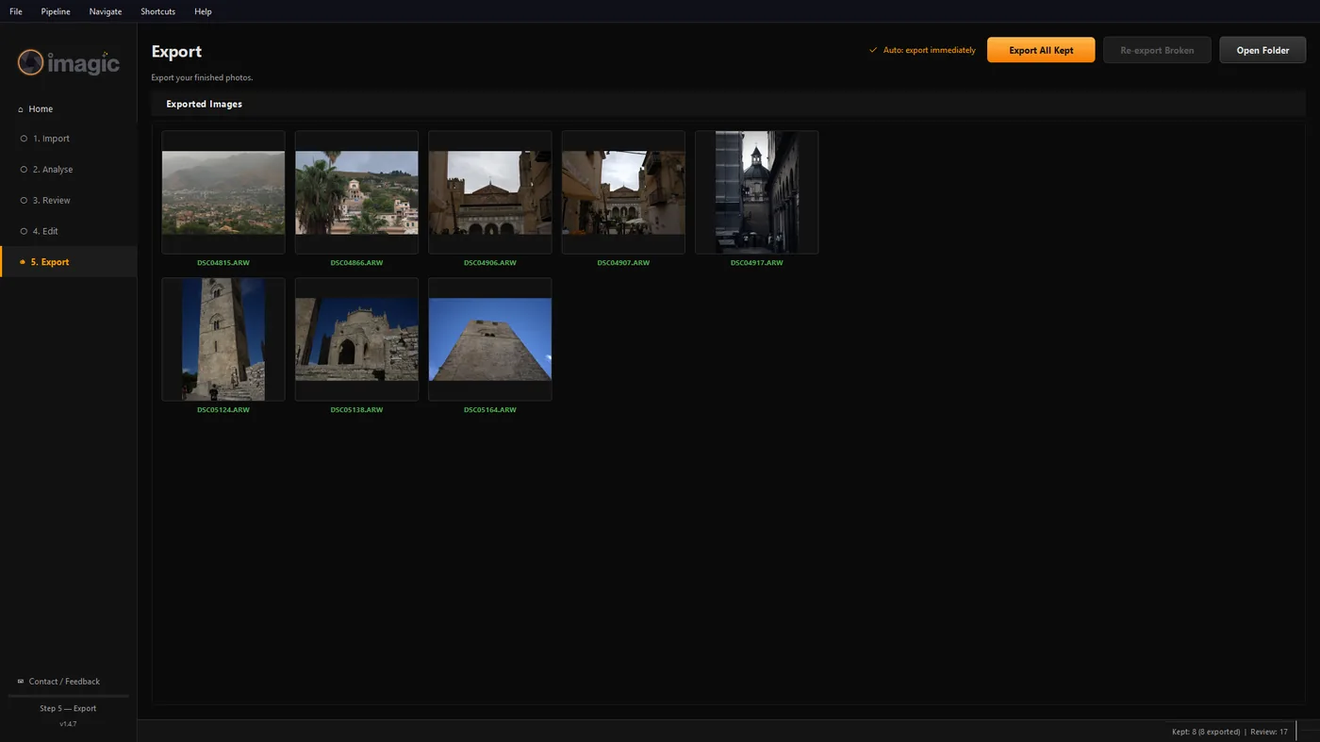Click the Export All Kept button
The image size is (1320, 742).
tap(1041, 50)
